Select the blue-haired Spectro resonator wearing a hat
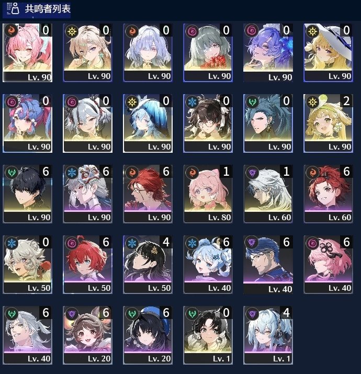This screenshot has width=361, height=374. point(148,123)
